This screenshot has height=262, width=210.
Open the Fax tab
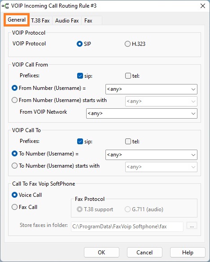(x=88, y=21)
